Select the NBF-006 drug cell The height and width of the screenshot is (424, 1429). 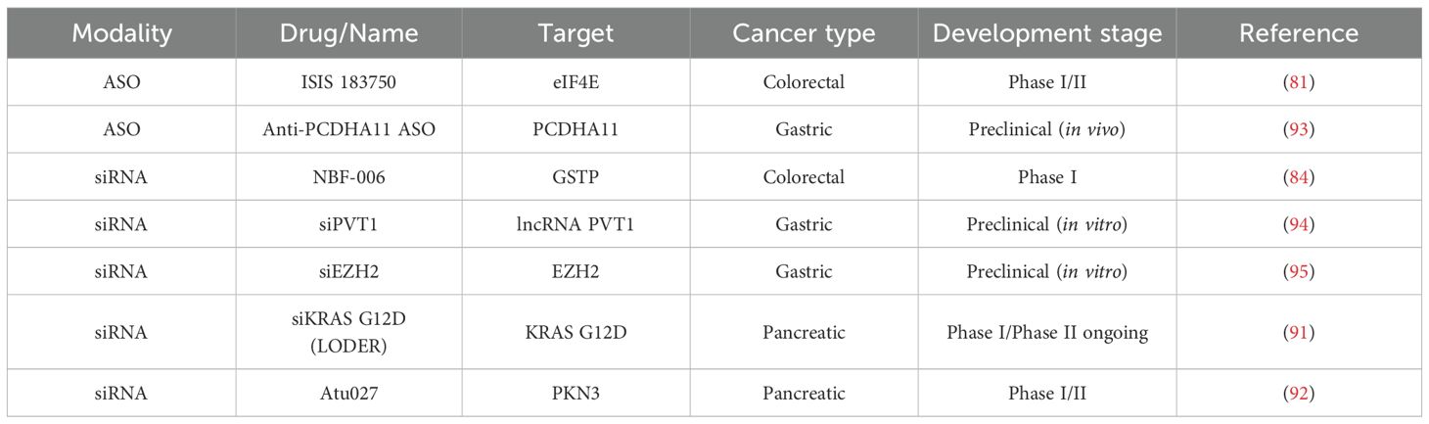[x=349, y=177]
